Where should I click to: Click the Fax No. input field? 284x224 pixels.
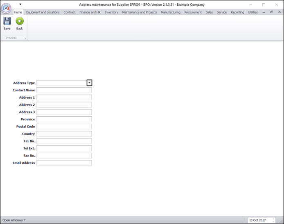[64, 156]
